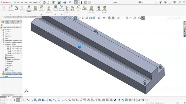Open the Window menu
186x104 pixels.
click(35, 2)
